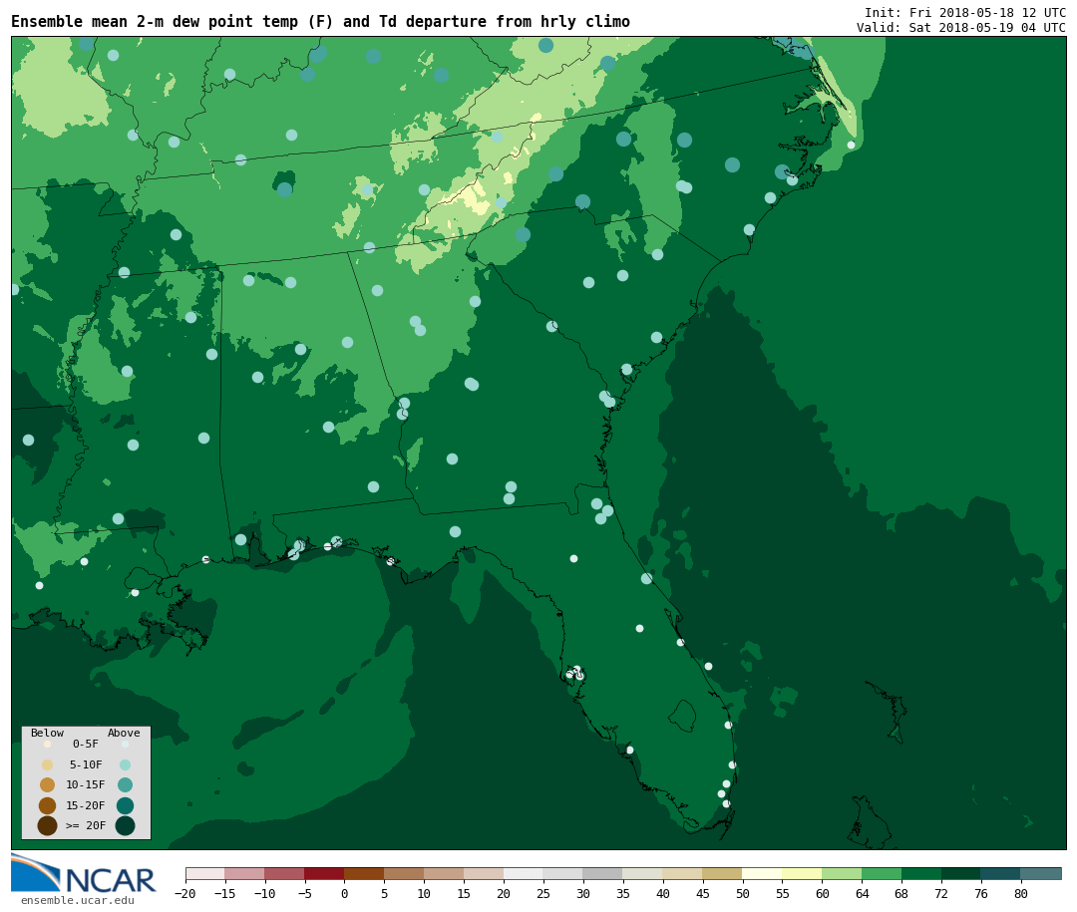Click the colorbar segment between 0 and 5
The height and width of the screenshot is (912, 1077).
coord(364,873)
